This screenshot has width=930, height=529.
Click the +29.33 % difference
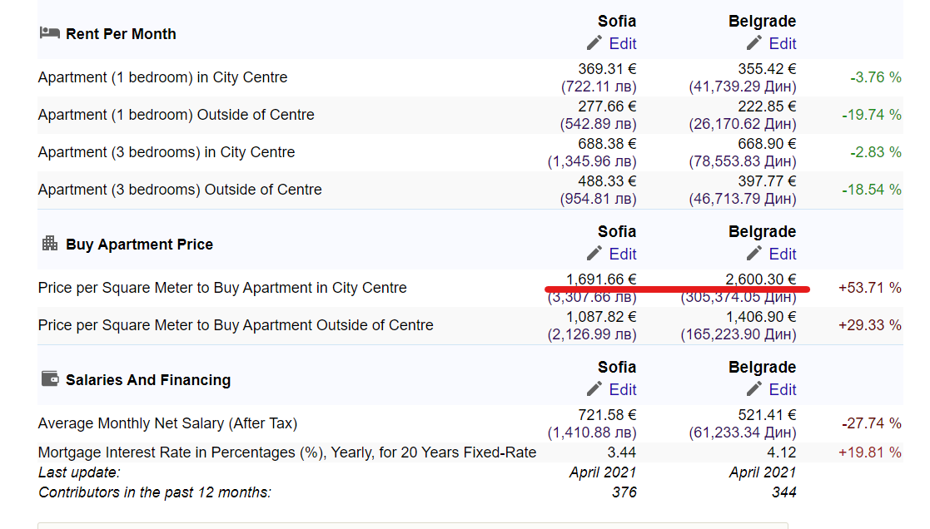pyautogui.click(x=870, y=325)
